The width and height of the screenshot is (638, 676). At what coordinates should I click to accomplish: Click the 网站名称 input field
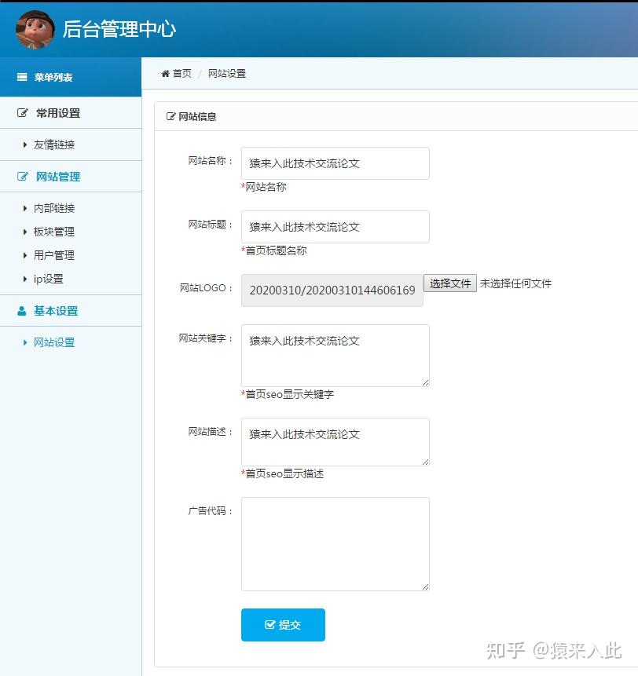335,163
